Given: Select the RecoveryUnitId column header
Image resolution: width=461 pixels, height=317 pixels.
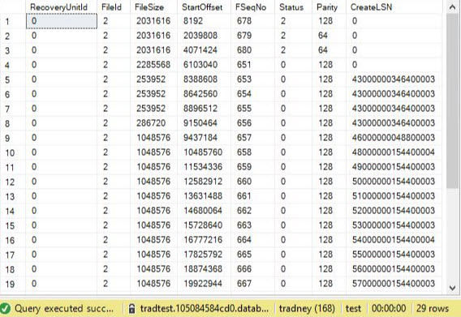Looking at the screenshot, I should click(x=58, y=7).
